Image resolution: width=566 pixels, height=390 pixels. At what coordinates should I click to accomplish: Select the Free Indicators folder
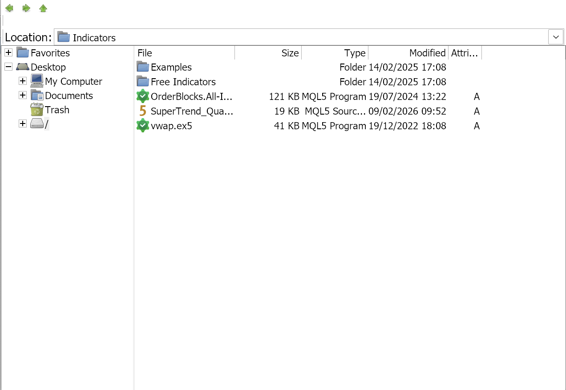183,82
